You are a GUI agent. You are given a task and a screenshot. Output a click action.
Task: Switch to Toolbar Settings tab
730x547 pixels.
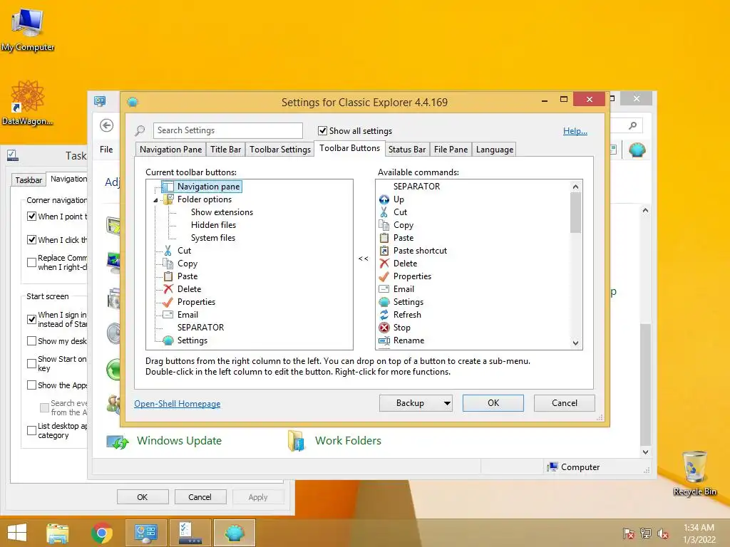[x=280, y=150]
